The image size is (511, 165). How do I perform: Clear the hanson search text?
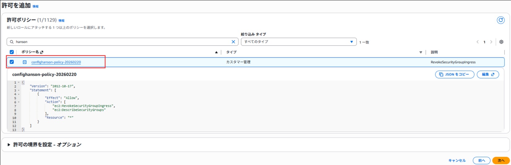pos(233,42)
